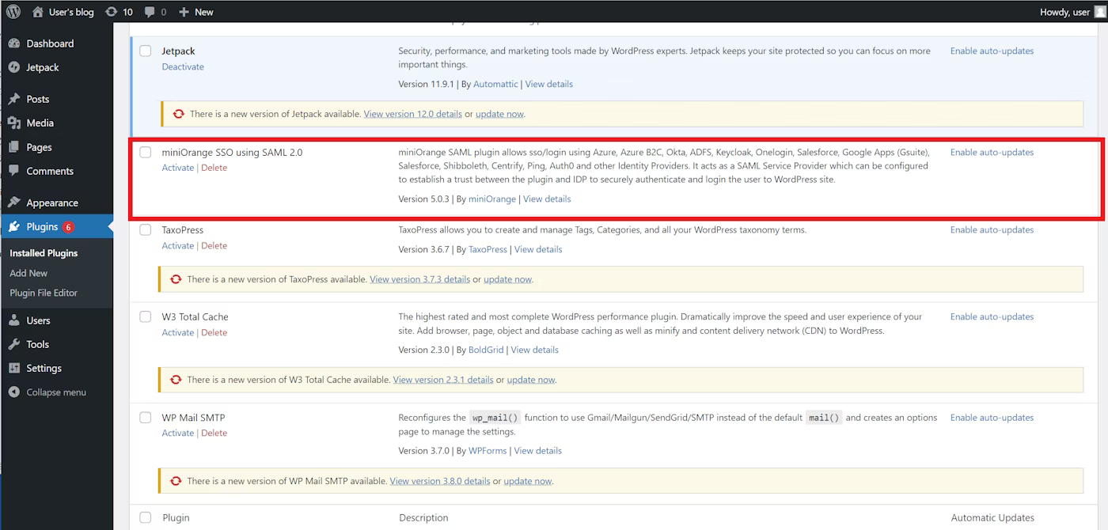Go to Add New plugins page
1108x530 pixels.
point(28,273)
